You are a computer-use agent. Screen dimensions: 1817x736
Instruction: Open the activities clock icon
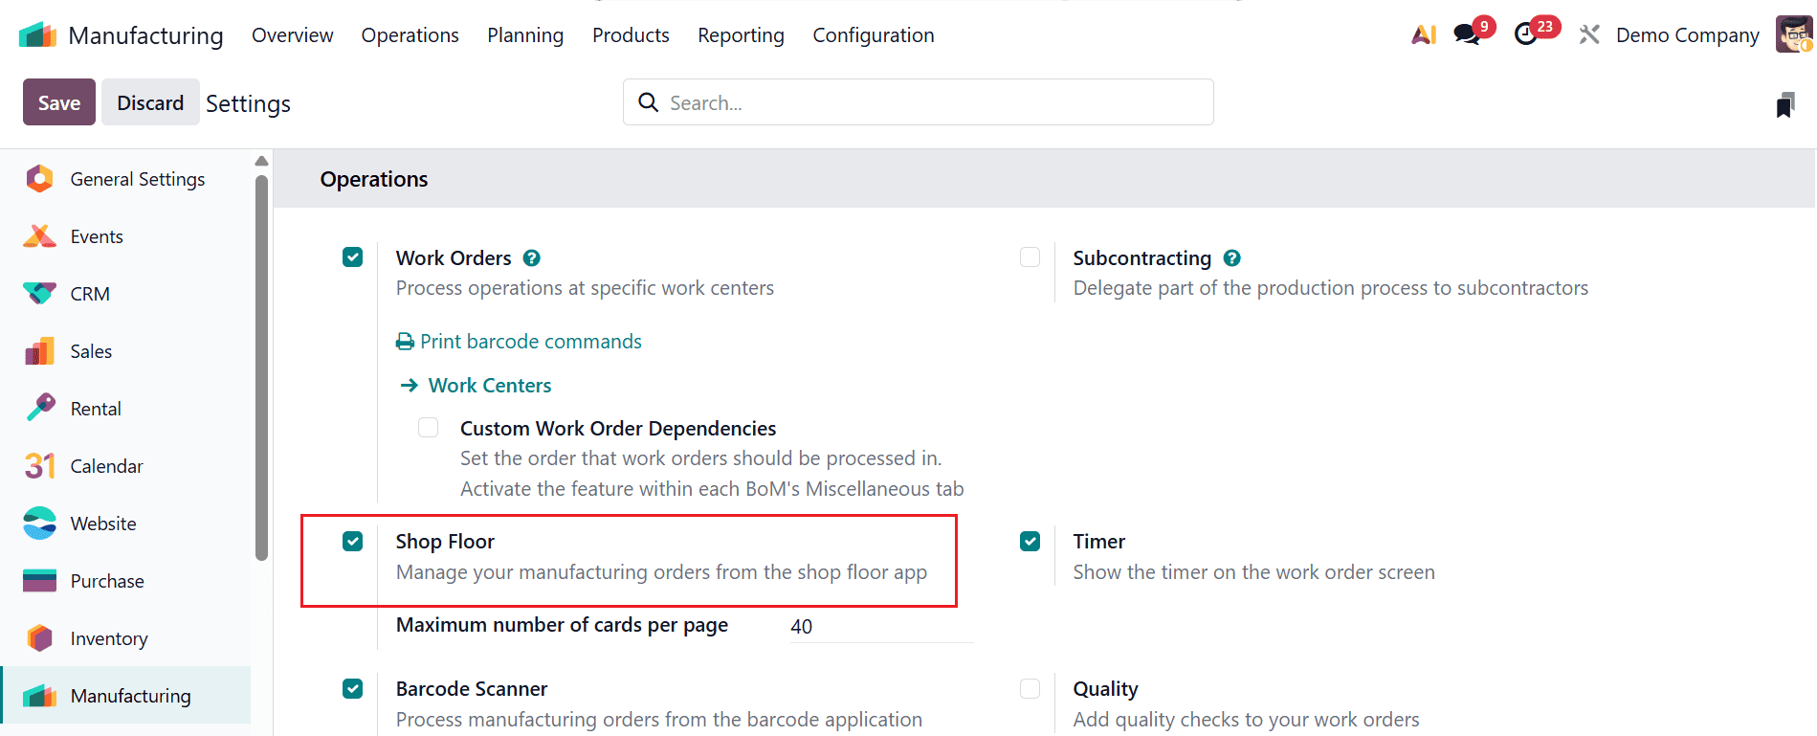pos(1528,34)
